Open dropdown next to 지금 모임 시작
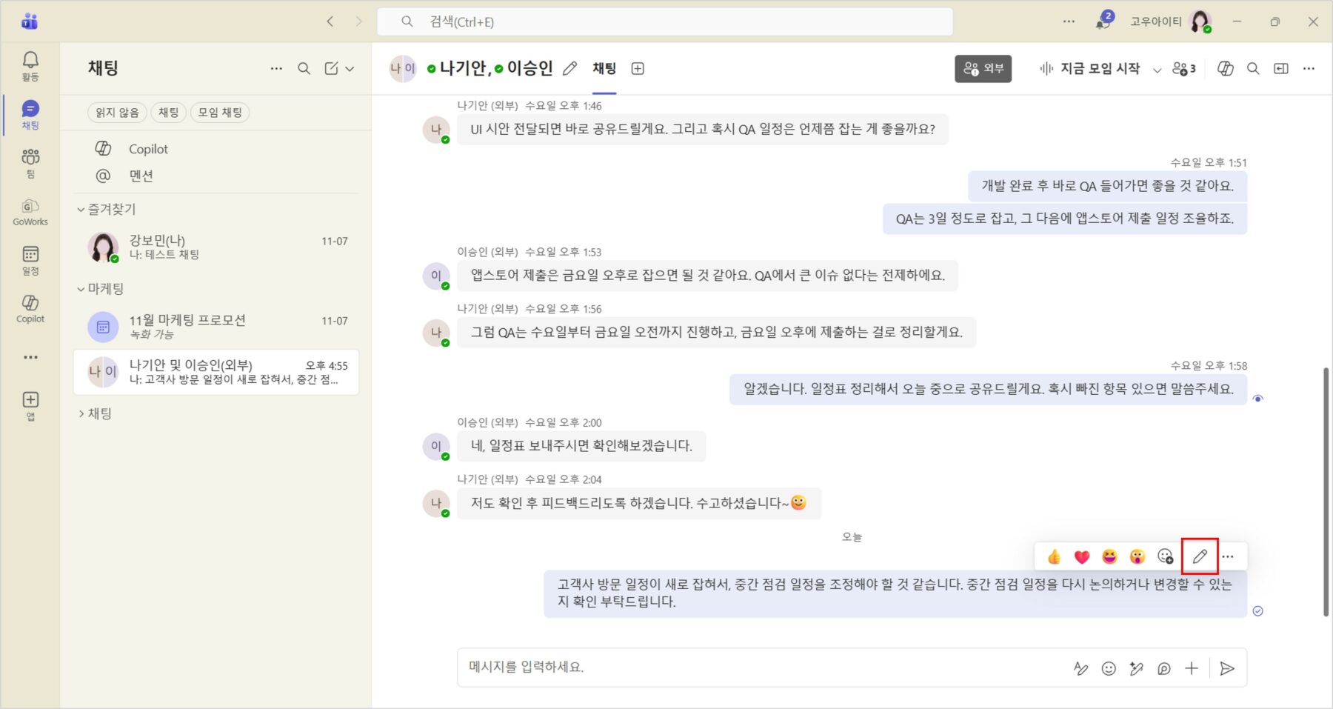Screen dimensions: 1333x709 click(1157, 69)
